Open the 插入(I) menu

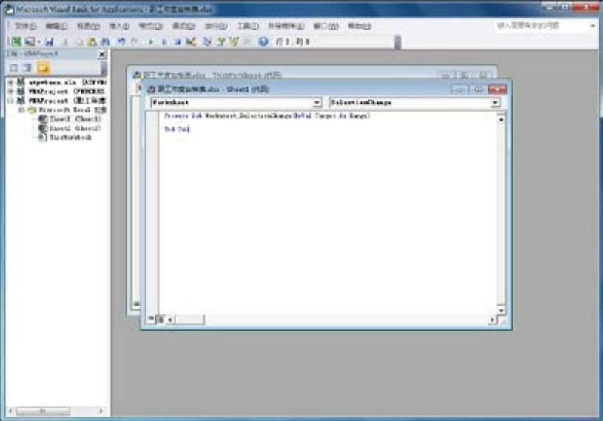(x=119, y=26)
